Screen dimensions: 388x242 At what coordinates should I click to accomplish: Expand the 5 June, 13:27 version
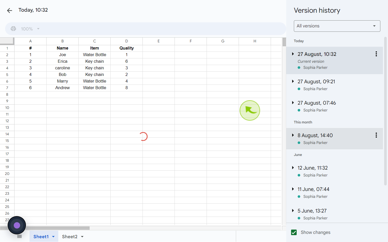click(x=293, y=211)
